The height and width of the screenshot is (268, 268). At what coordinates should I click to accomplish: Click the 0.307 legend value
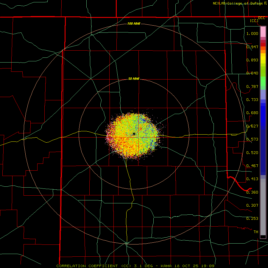(252, 205)
